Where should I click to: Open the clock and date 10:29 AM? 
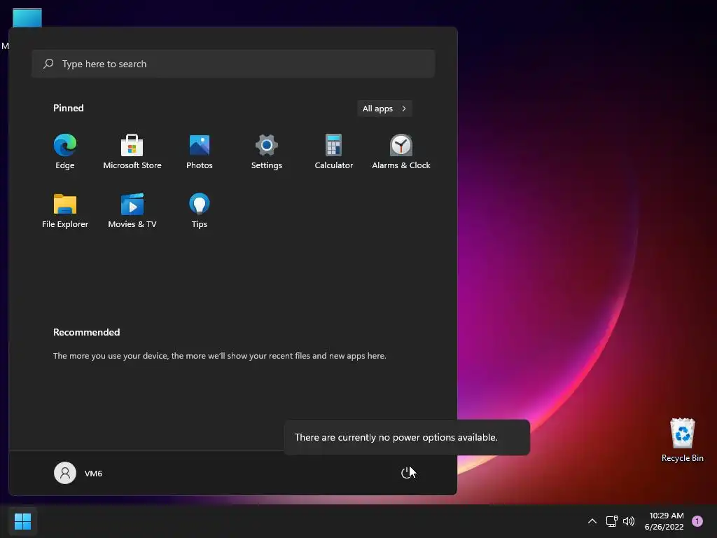click(664, 521)
